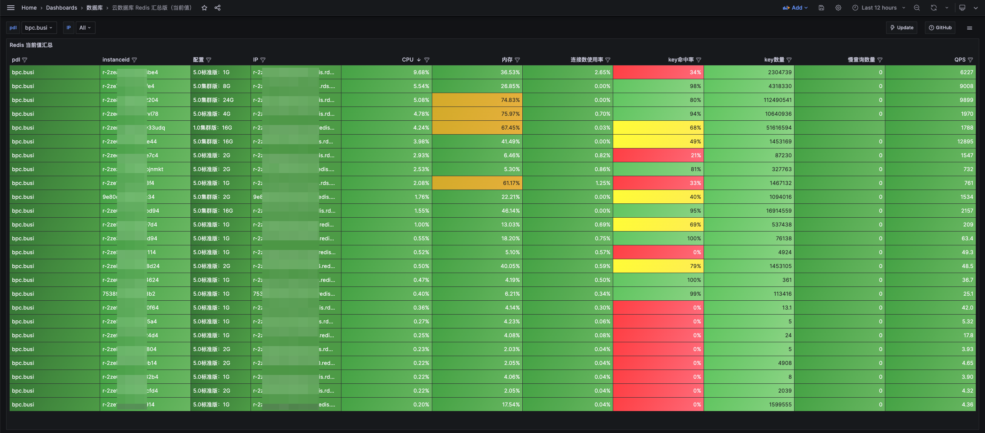
Task: Open the hamburger navigation menu
Action: coord(11,8)
